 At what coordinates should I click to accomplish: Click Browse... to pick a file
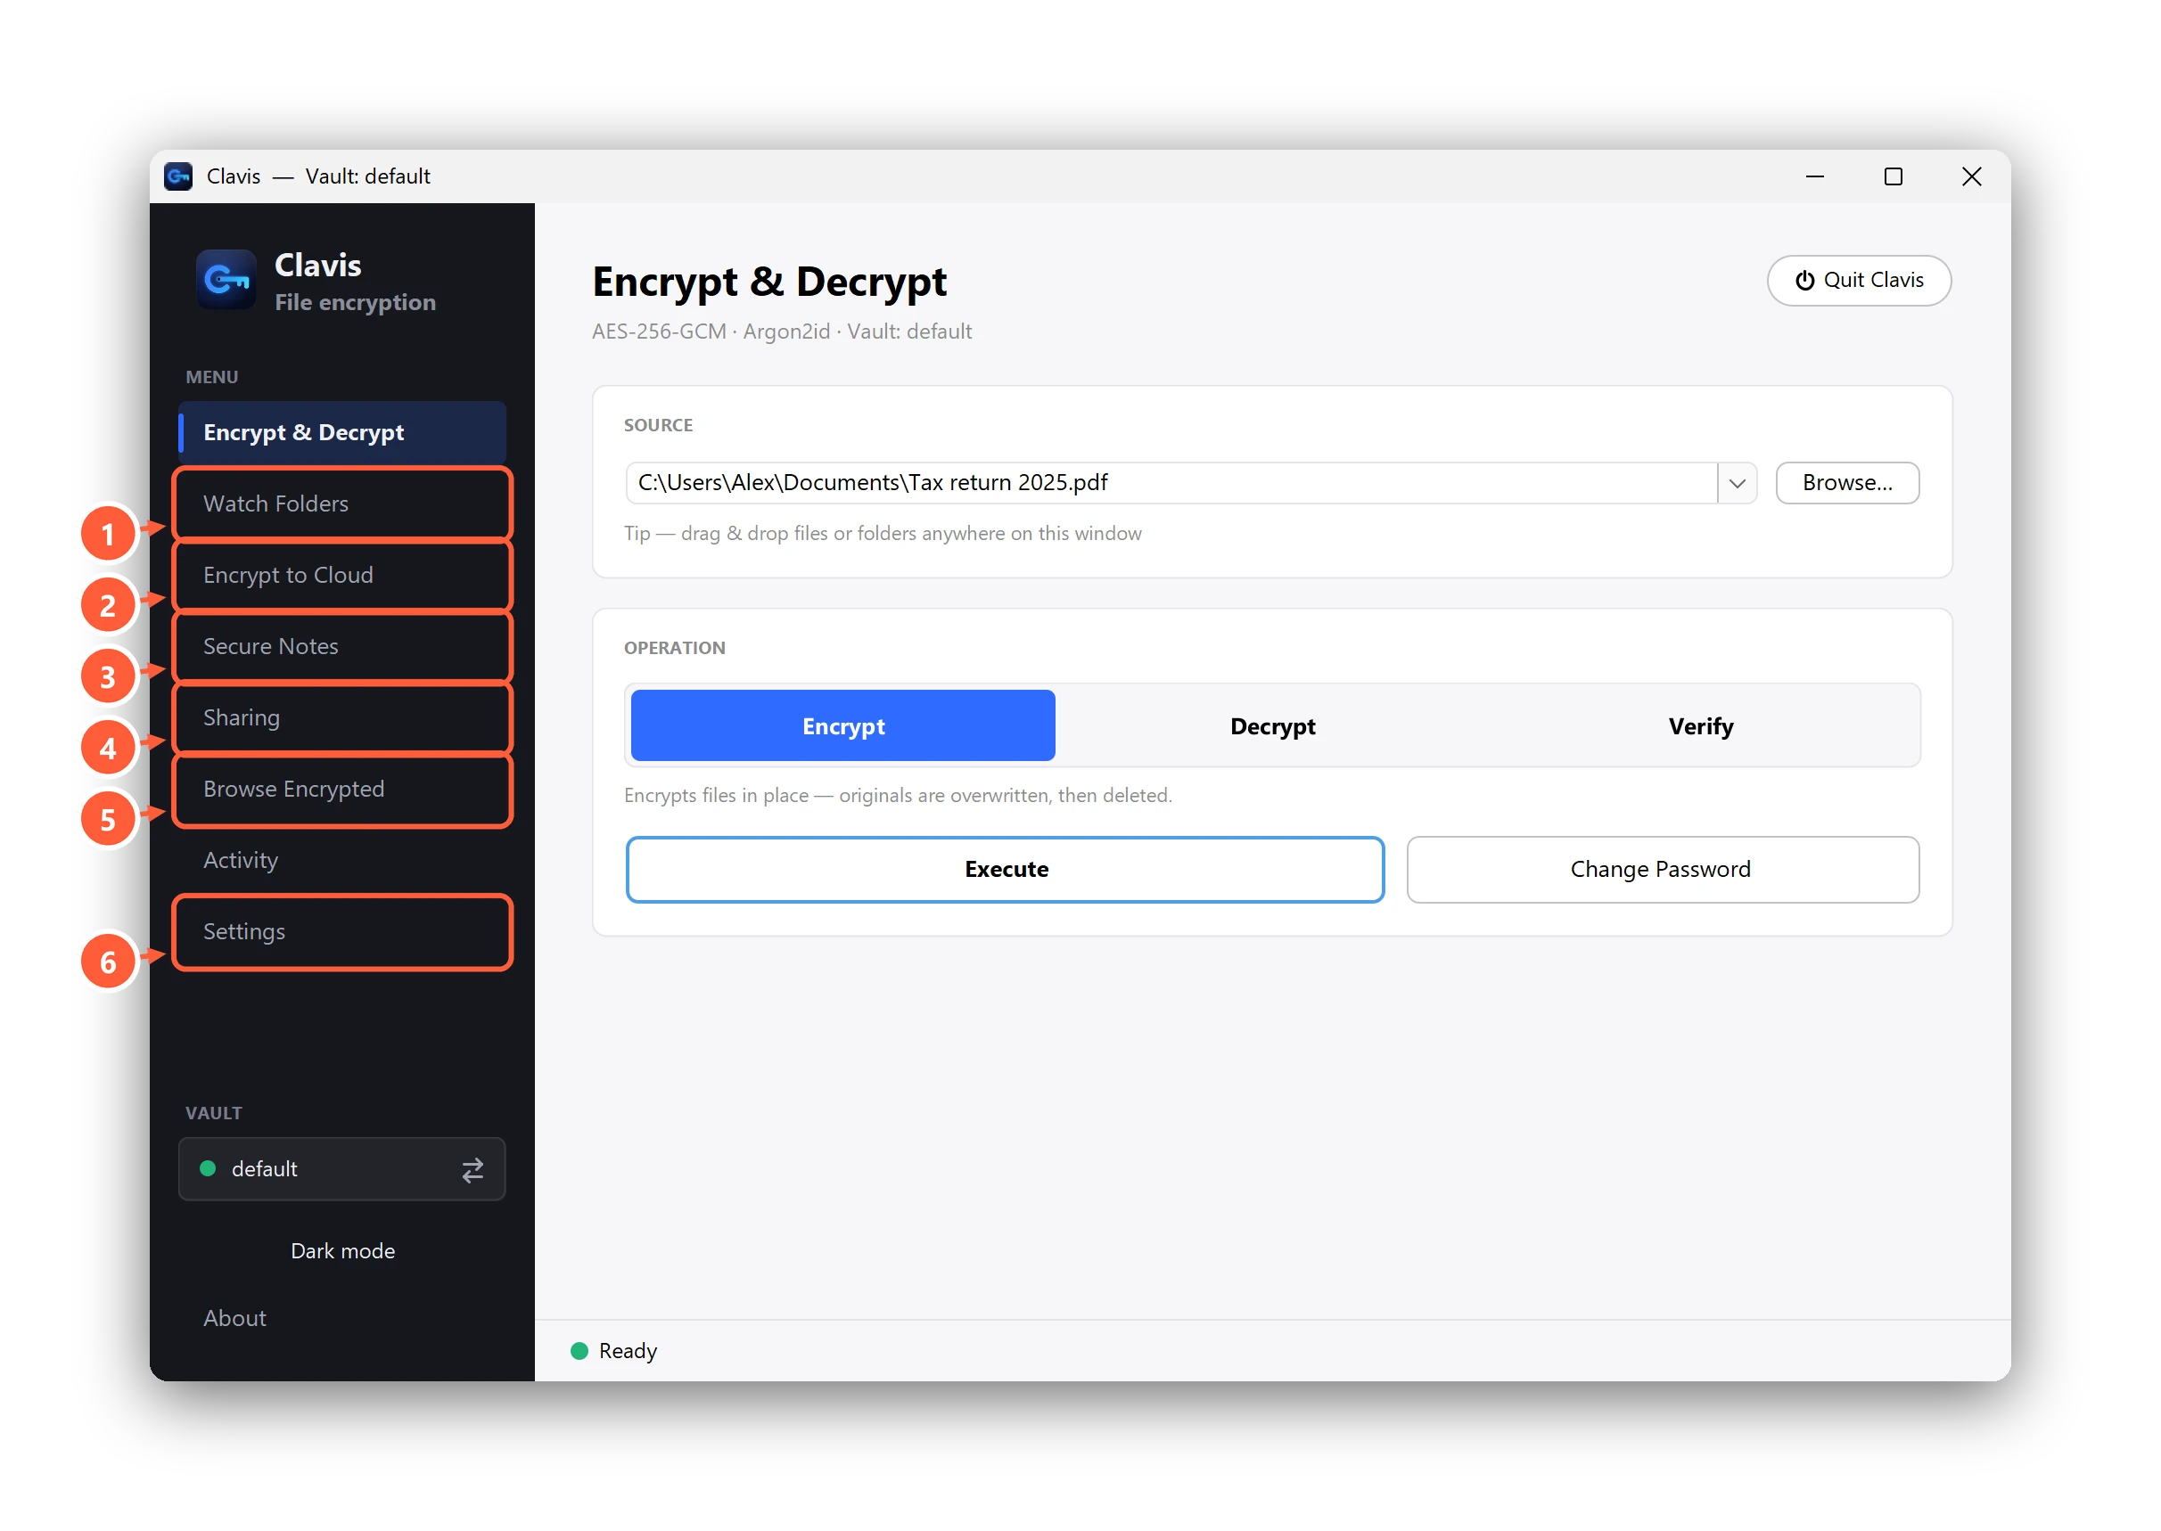[1847, 483]
